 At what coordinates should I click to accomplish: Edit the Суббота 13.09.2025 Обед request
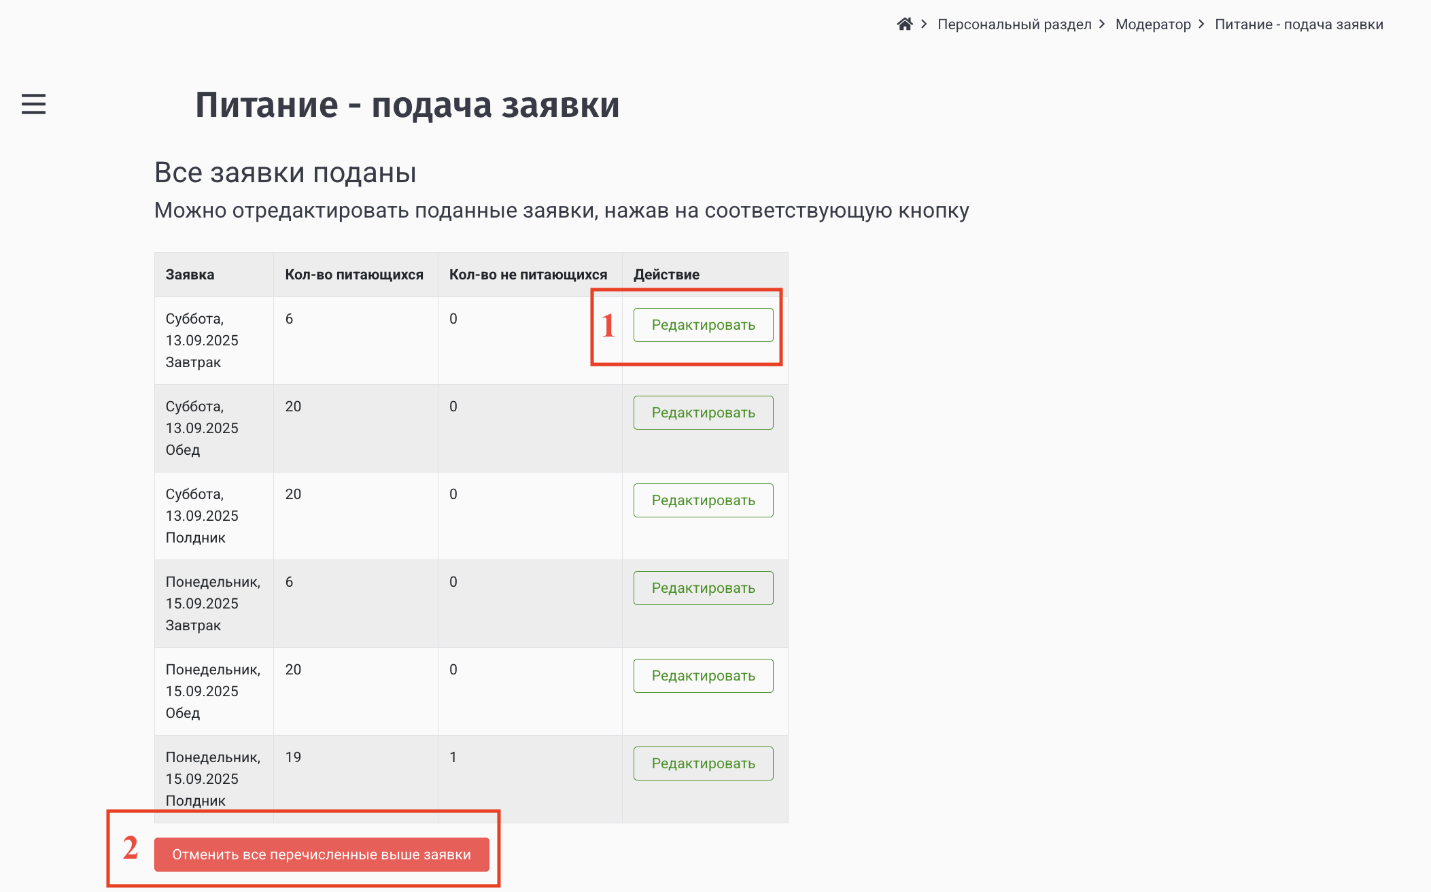(703, 412)
